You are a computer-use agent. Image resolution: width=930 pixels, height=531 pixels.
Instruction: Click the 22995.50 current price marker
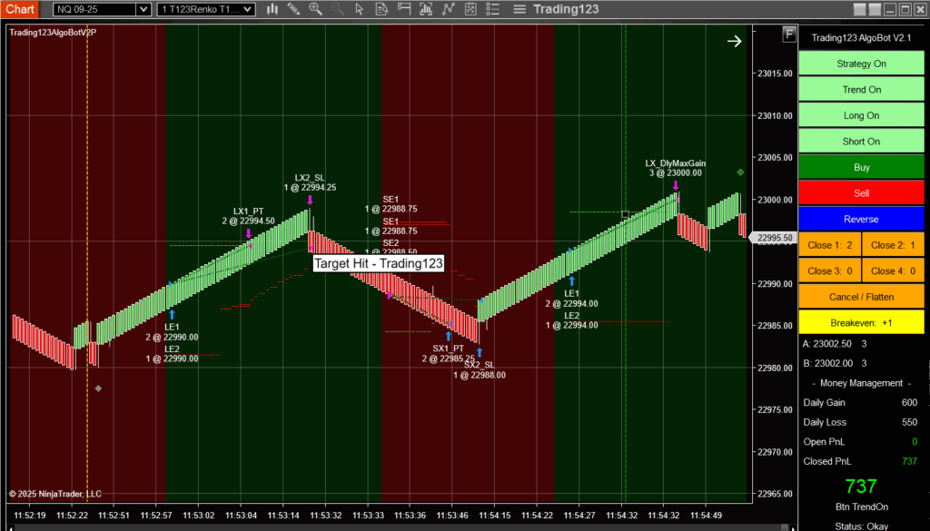(772, 238)
